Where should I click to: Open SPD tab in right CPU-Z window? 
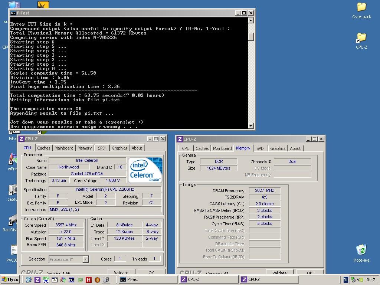click(x=260, y=148)
